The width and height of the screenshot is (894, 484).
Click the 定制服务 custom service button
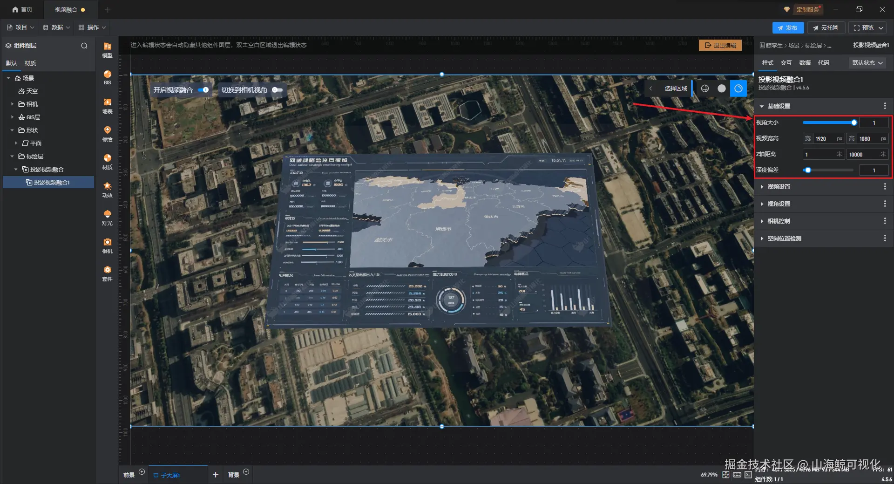(x=807, y=9)
